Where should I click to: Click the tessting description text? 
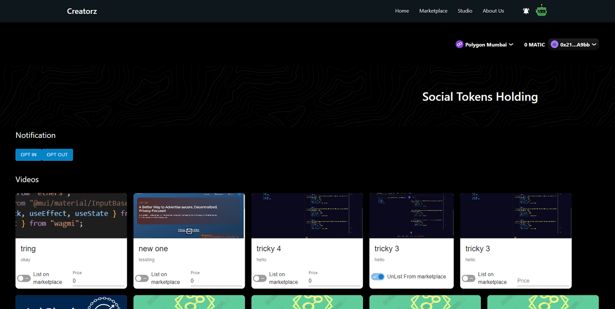(146, 259)
